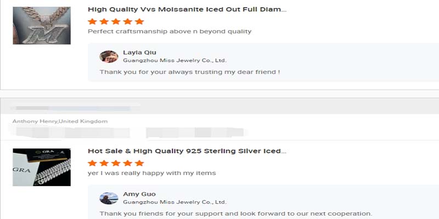Open Guangzhou Miss Jewelry link under Layla Qiu
Image resolution: width=439 pixels, height=219 pixels.
(x=175, y=60)
